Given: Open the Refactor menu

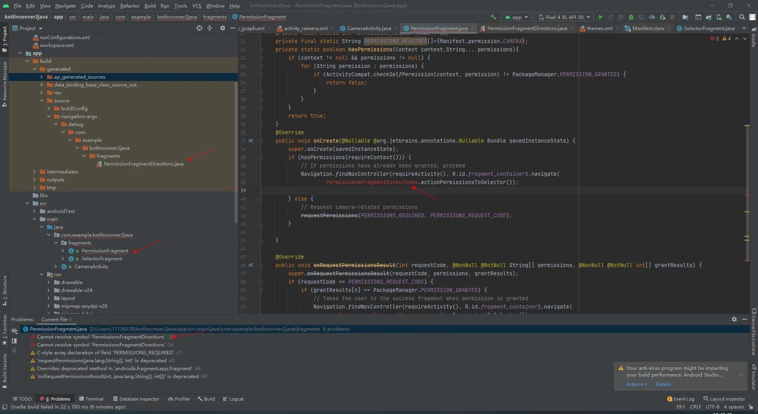Looking at the screenshot, I should coord(130,6).
